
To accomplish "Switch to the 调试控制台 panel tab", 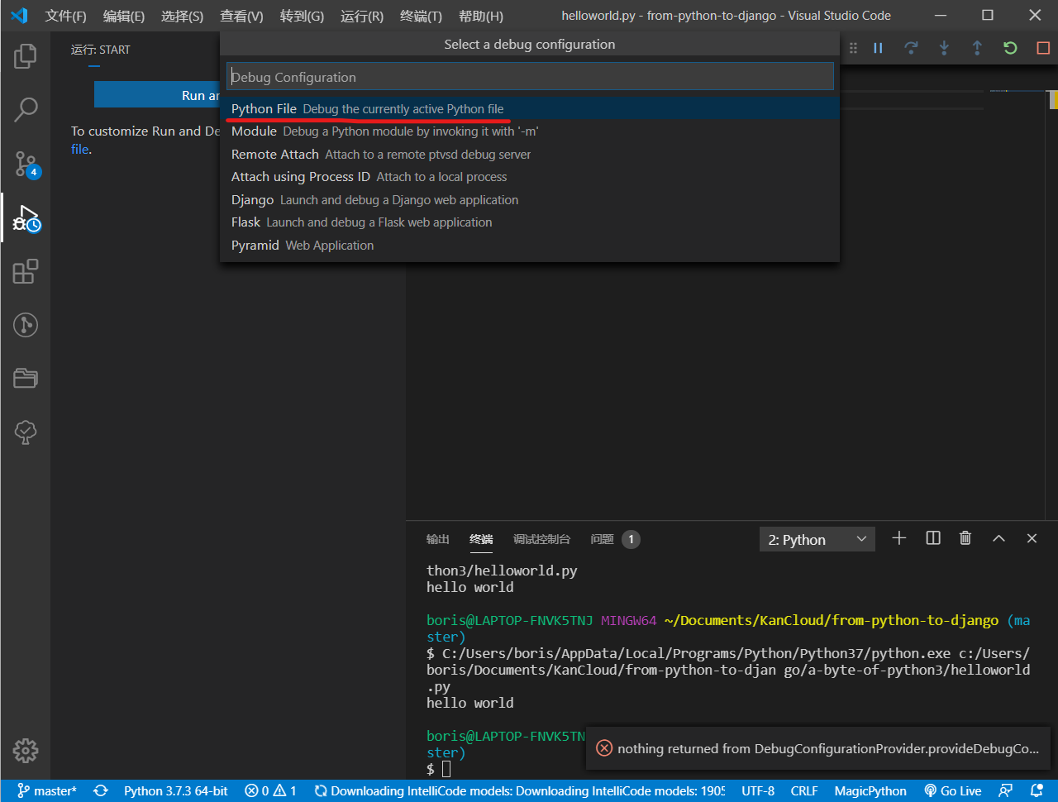I will (541, 539).
